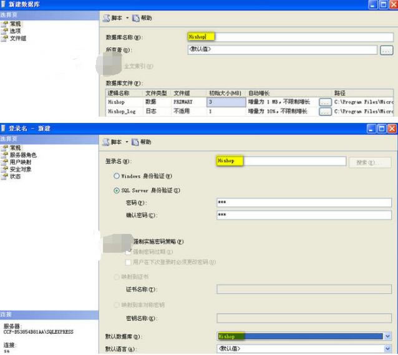This screenshot has width=398, height=355.
Task: Open the owner browse ellipsis button
Action: pos(386,50)
